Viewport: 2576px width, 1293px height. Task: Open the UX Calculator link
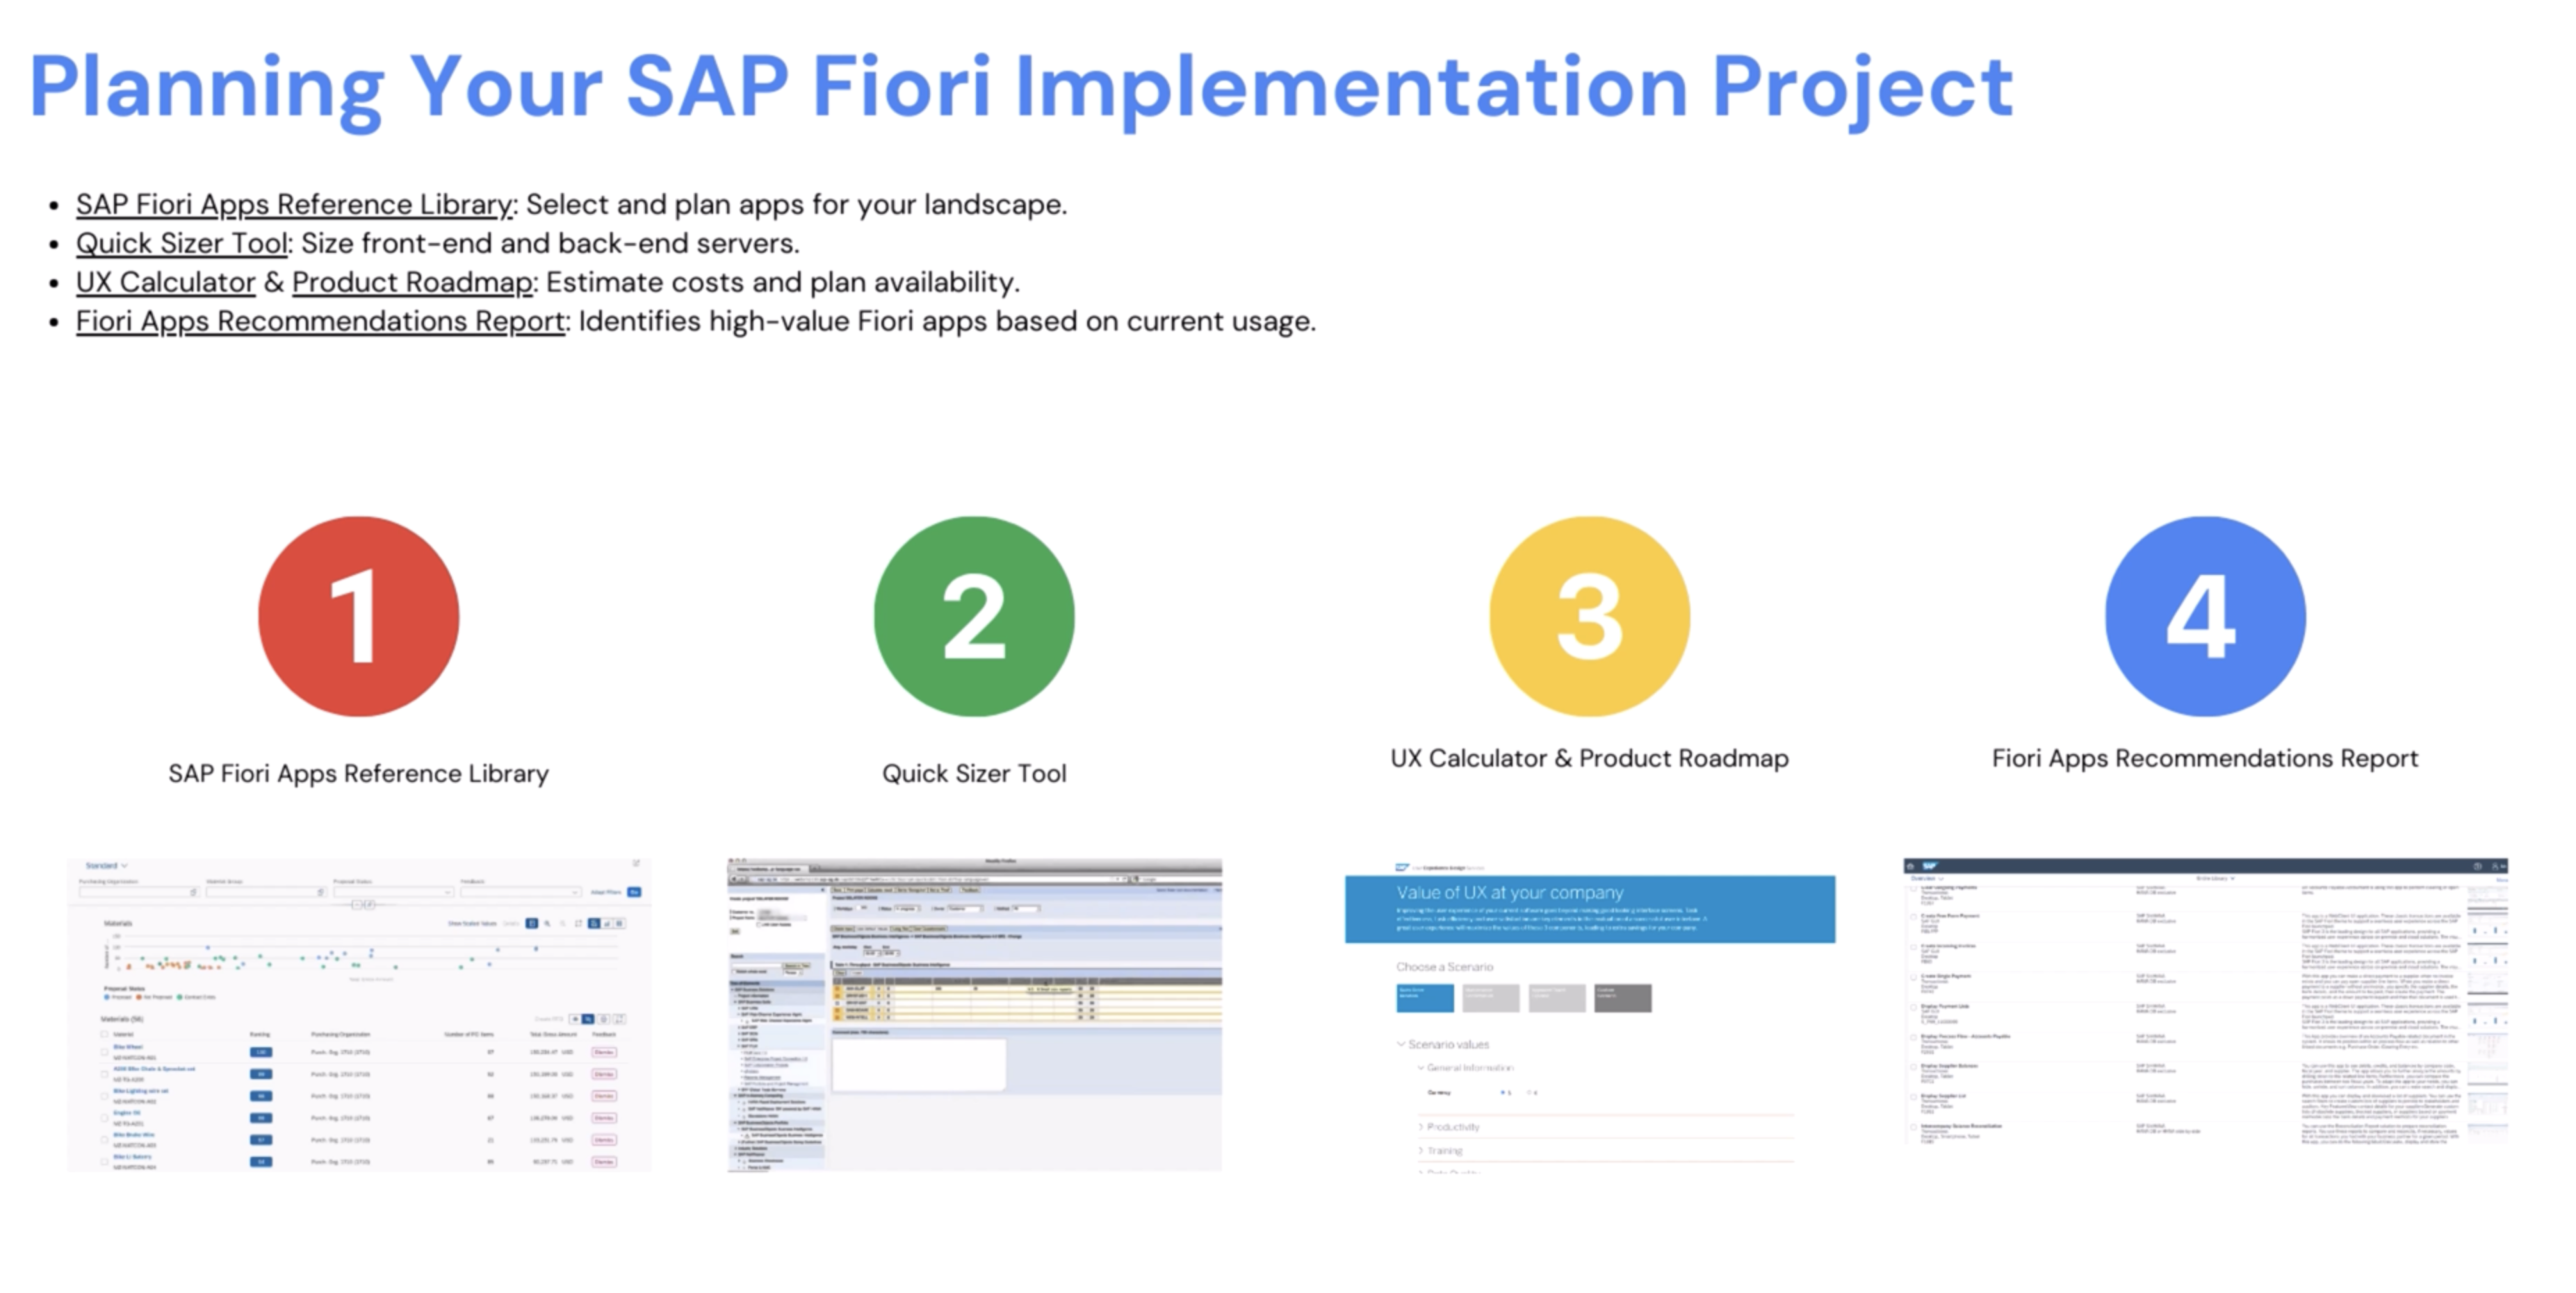coord(166,282)
